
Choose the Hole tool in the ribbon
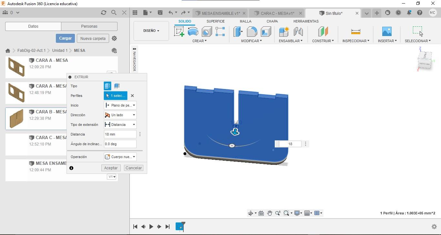[x=207, y=32]
